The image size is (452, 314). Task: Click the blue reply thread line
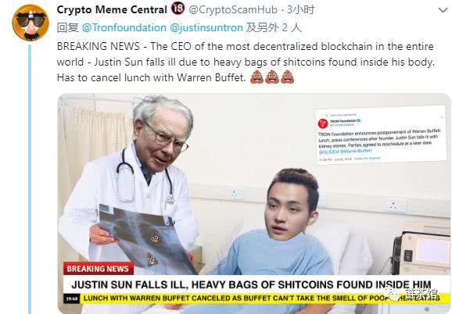[30, 178]
